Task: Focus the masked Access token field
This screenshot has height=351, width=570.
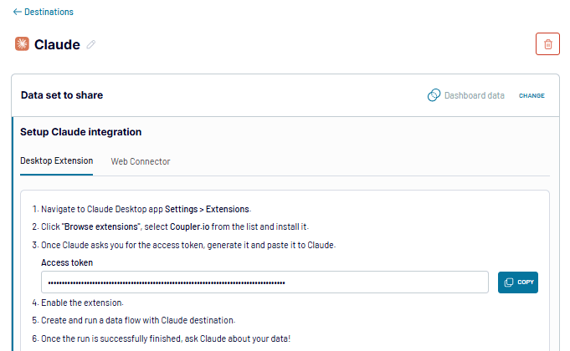Action: (266, 282)
